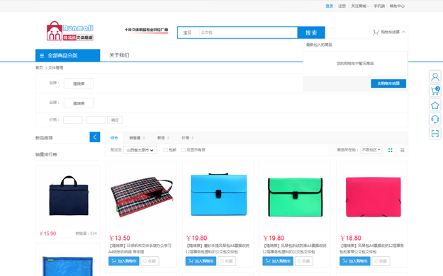
Task: Click the Runmall logo
Action: [70, 31]
